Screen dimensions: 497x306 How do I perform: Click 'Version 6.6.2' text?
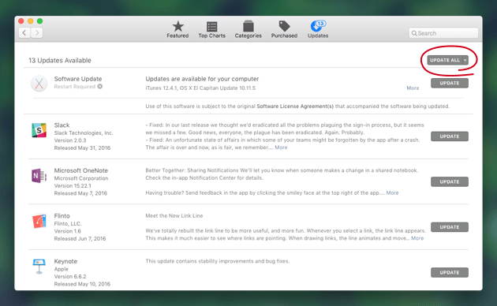tap(70, 277)
